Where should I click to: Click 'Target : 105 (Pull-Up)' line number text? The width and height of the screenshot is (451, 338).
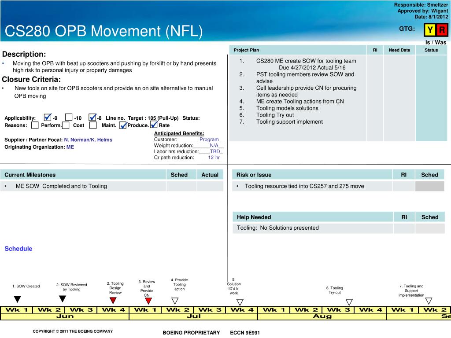pyautogui.click(x=153, y=118)
